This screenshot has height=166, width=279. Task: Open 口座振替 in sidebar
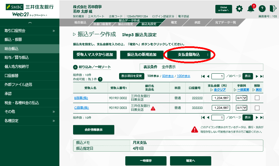(x=30, y=76)
